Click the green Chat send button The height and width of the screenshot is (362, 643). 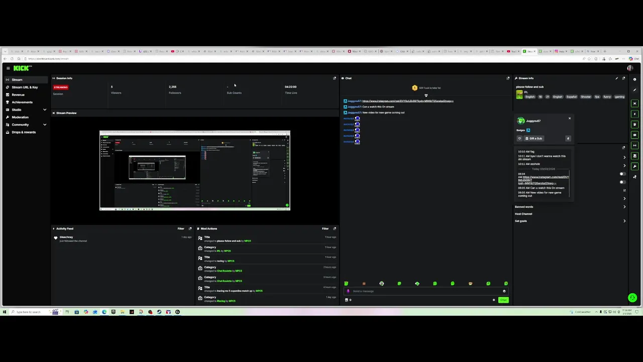coord(503,300)
